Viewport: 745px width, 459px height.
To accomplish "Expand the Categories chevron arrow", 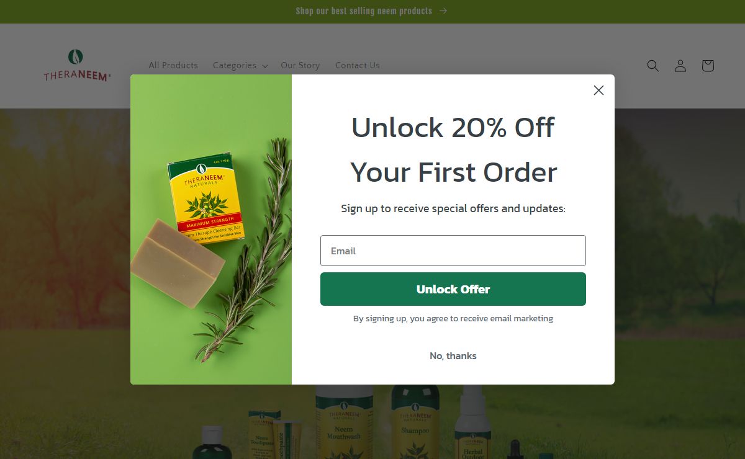I will (x=265, y=66).
